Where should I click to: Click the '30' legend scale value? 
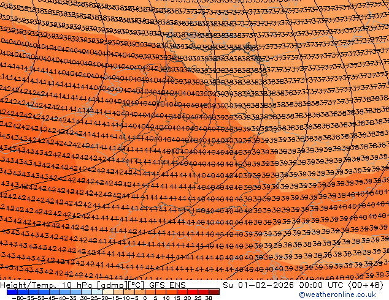click(x=209, y=298)
